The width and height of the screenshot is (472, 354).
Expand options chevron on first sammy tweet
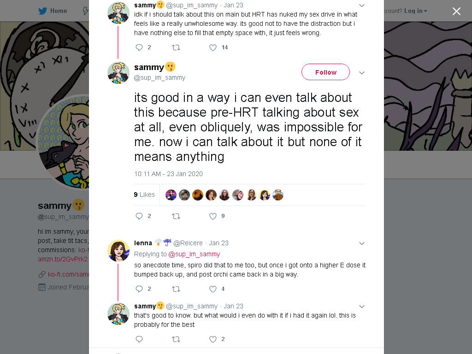pyautogui.click(x=362, y=6)
